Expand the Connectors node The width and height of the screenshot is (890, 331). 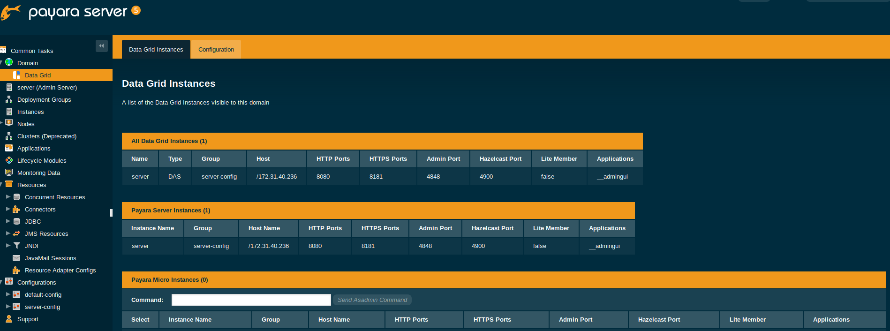pos(8,209)
